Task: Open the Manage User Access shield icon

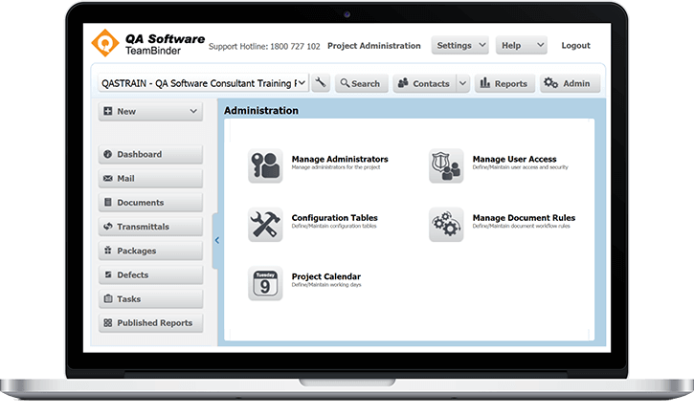Action: (x=446, y=166)
